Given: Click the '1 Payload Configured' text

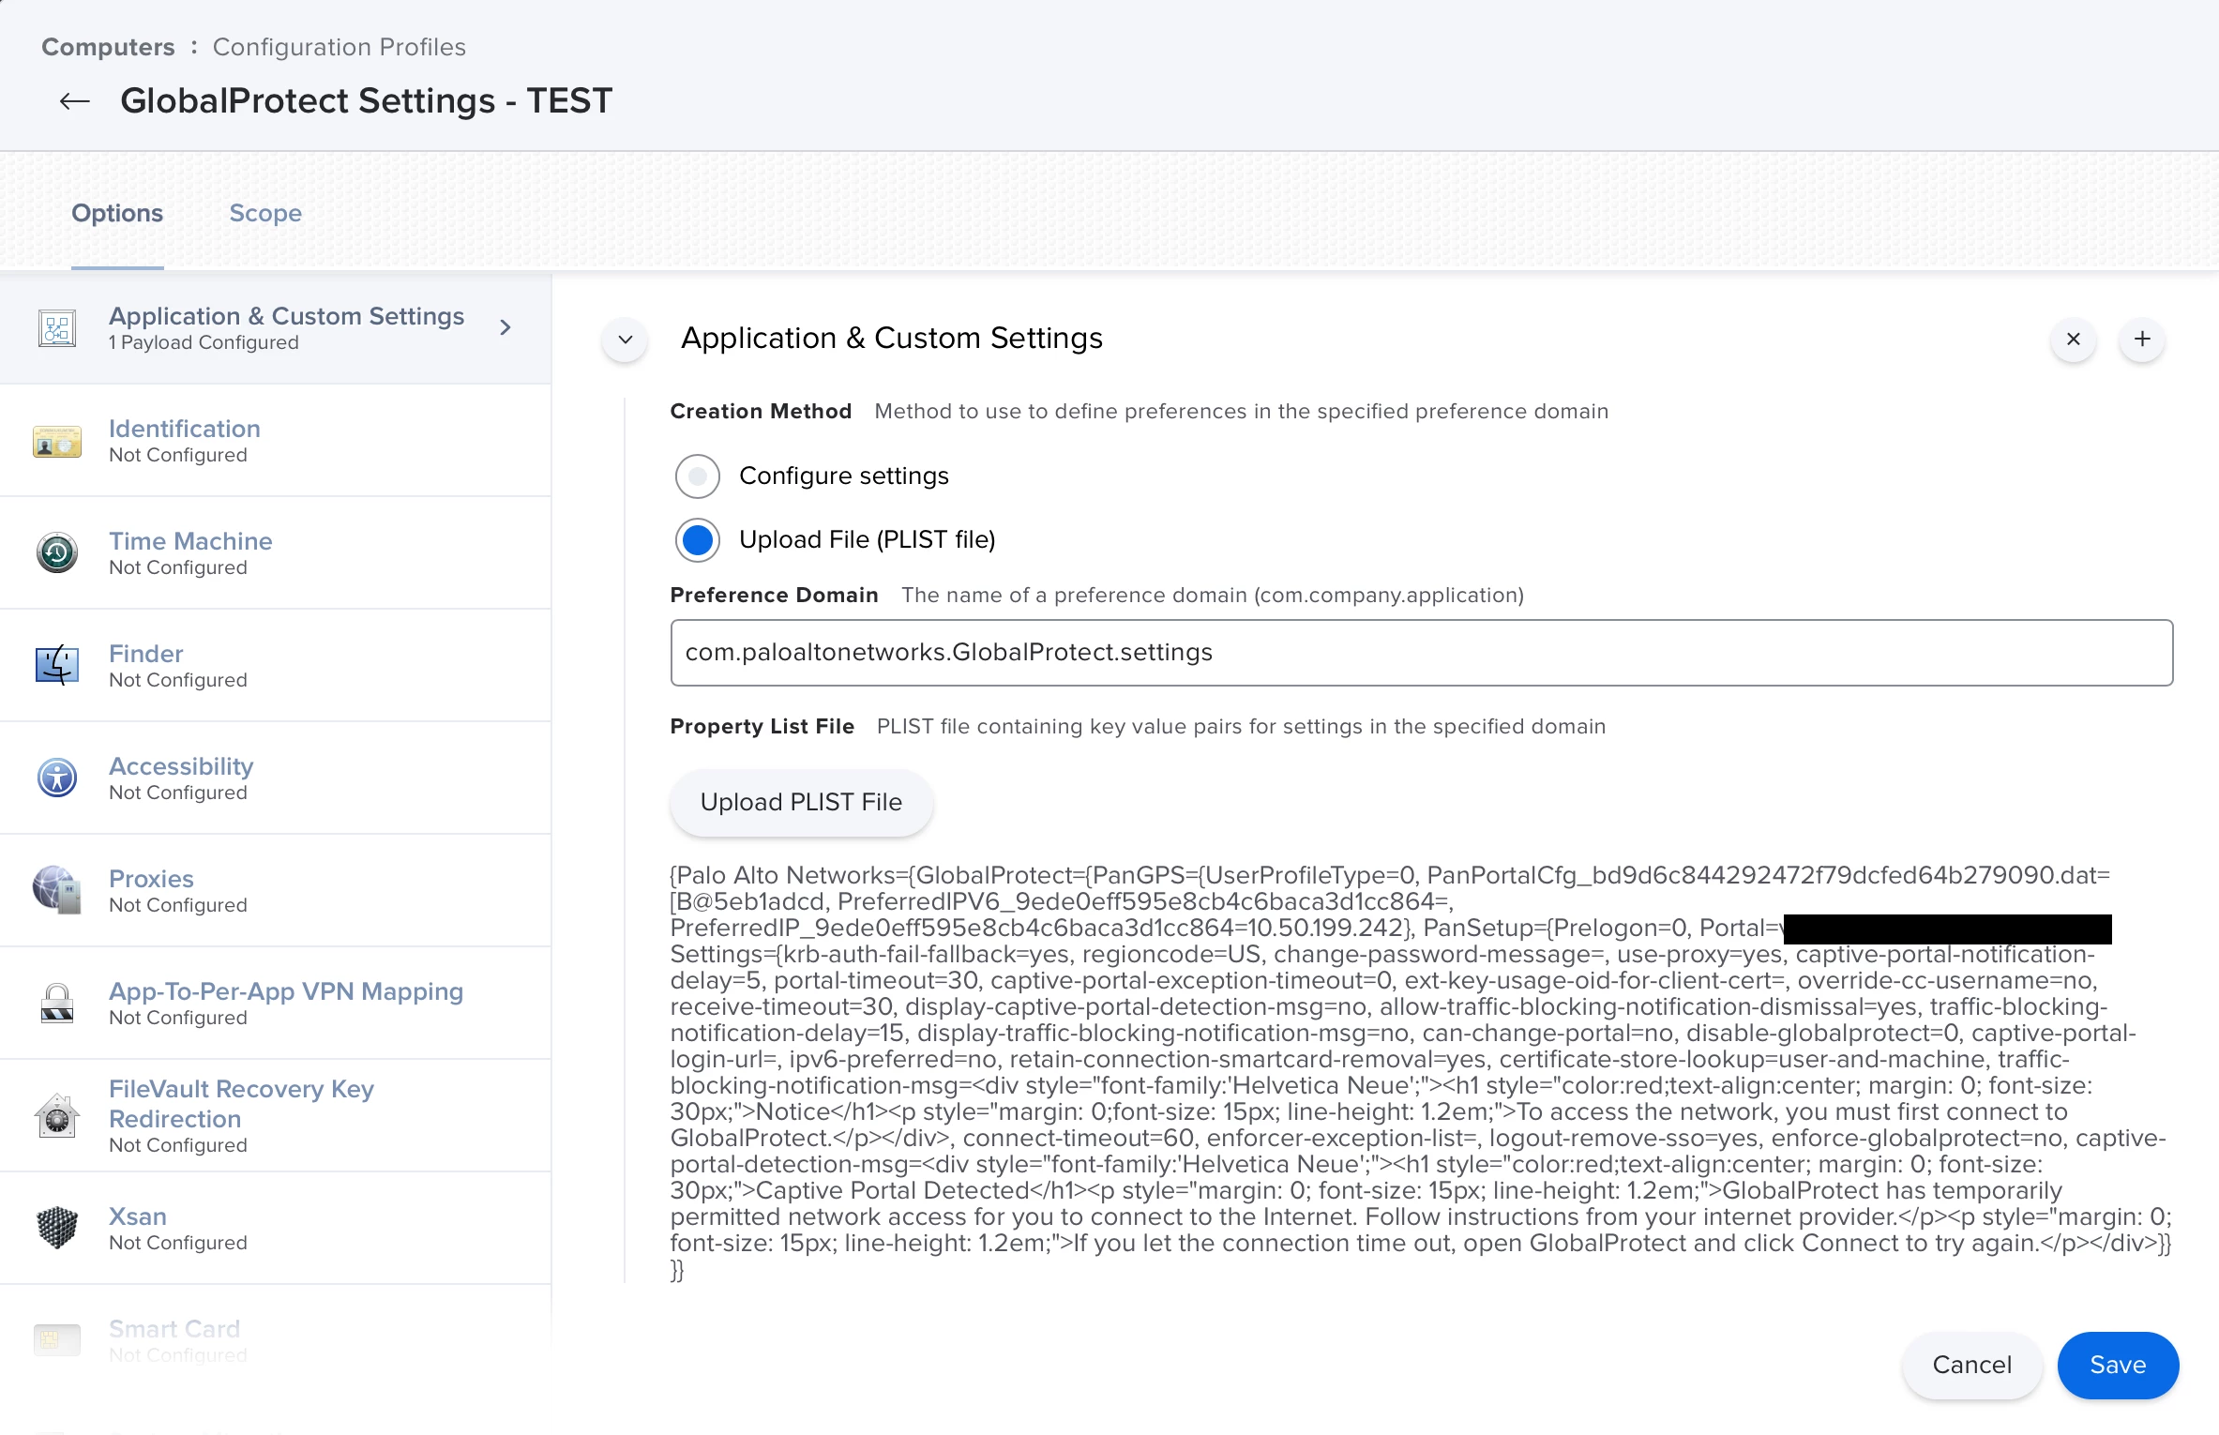Looking at the screenshot, I should [x=204, y=343].
